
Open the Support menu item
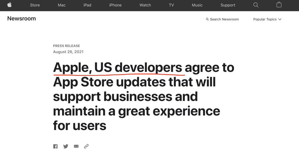(228, 5)
